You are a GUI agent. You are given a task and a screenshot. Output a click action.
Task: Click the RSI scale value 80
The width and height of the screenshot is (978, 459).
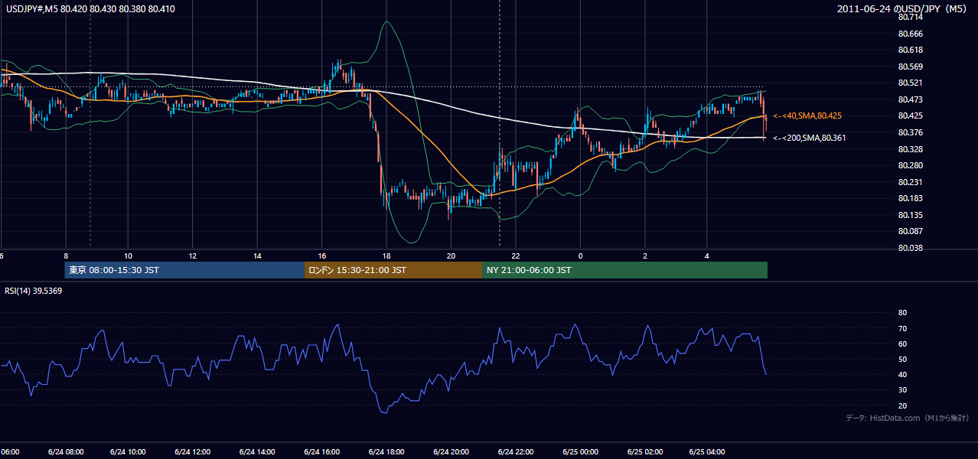tap(902, 313)
